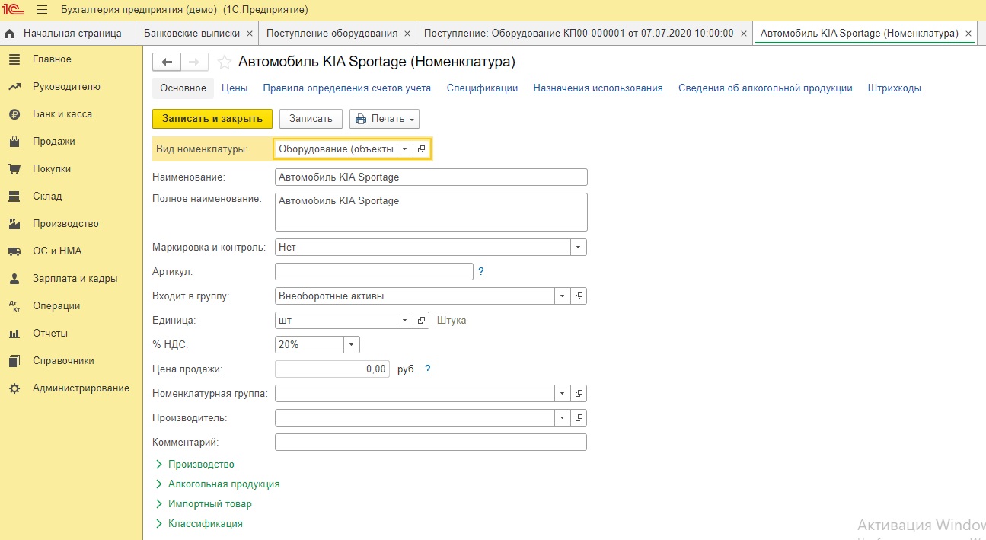Open the % НДС dropdown arrow
Viewport: 986px width, 540px height.
coord(351,345)
